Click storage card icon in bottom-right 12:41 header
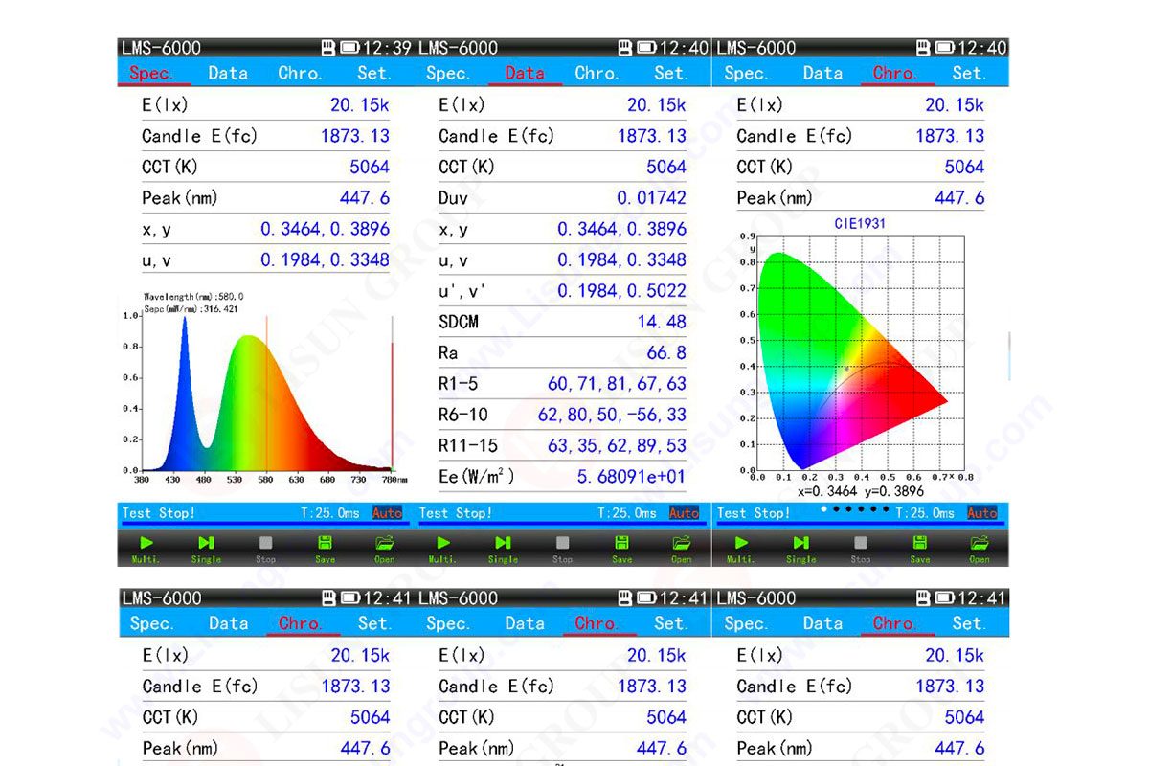This screenshot has height=766, width=1149. (x=923, y=598)
